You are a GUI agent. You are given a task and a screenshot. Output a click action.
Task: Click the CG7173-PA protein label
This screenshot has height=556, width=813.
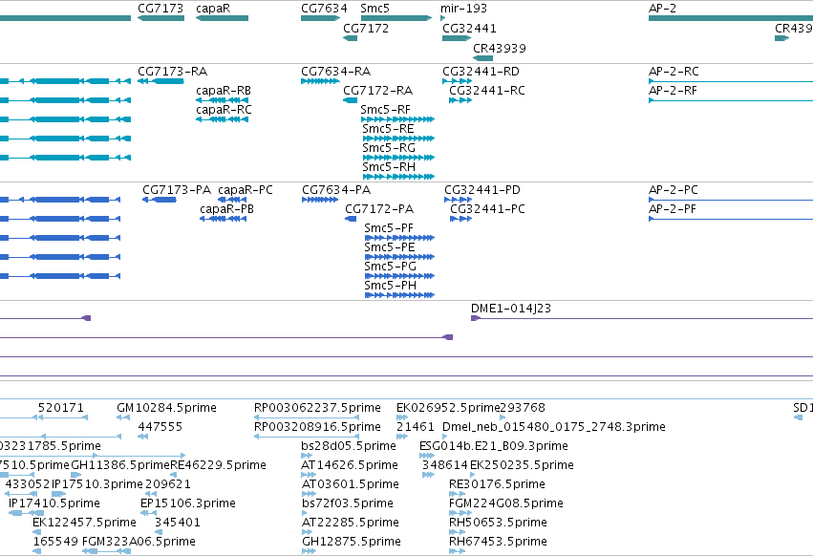[x=177, y=190]
